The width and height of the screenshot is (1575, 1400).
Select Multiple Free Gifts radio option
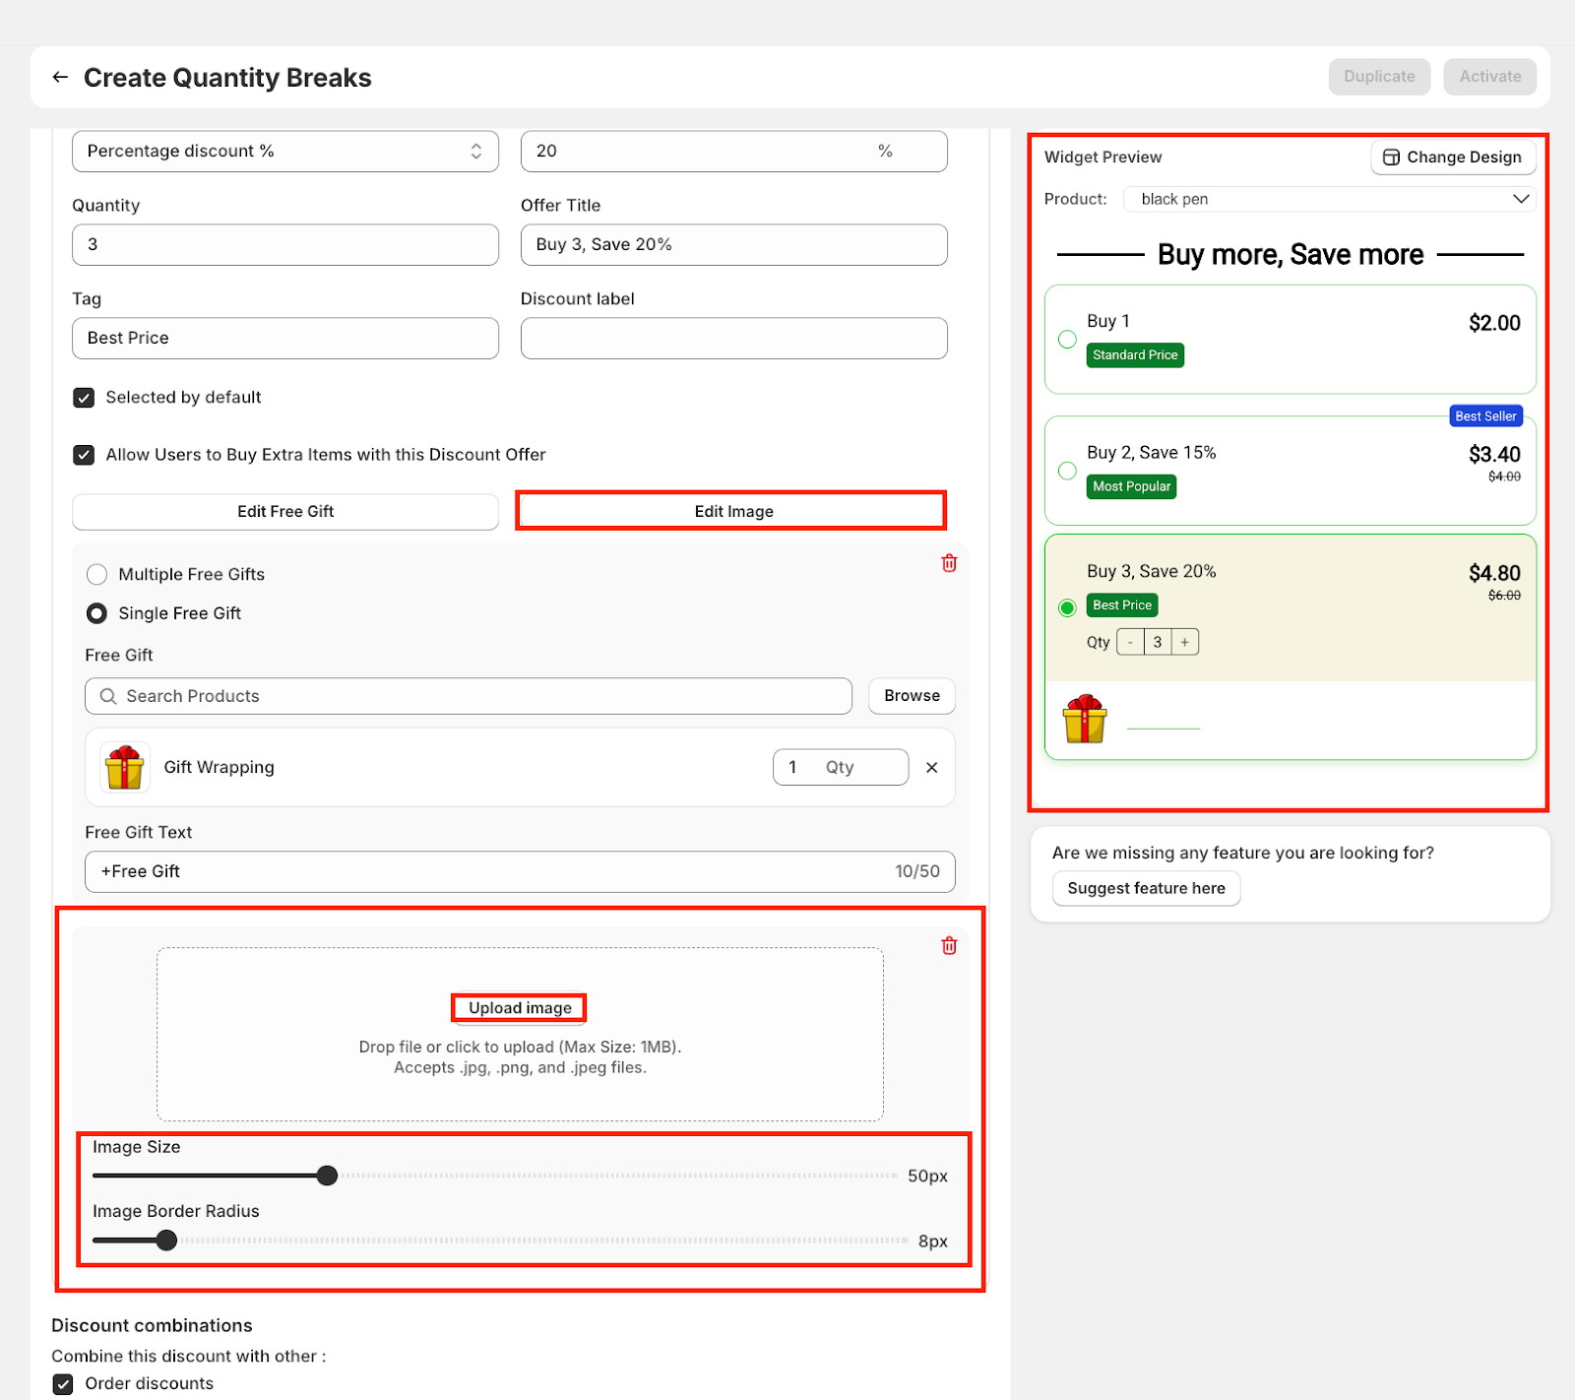(96, 574)
